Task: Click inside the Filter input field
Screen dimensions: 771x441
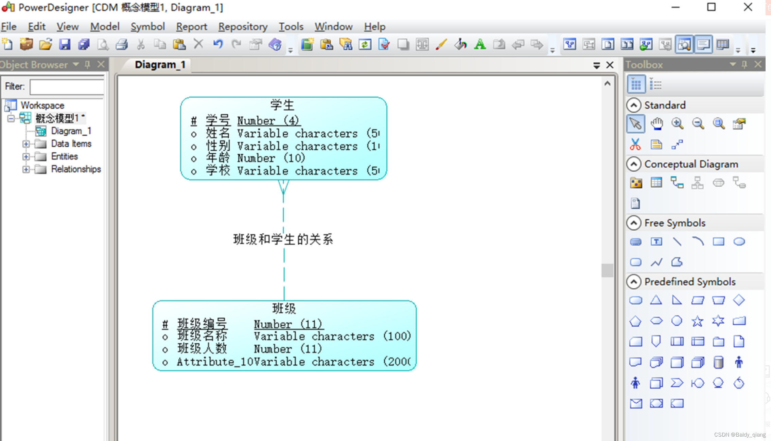Action: (x=67, y=87)
